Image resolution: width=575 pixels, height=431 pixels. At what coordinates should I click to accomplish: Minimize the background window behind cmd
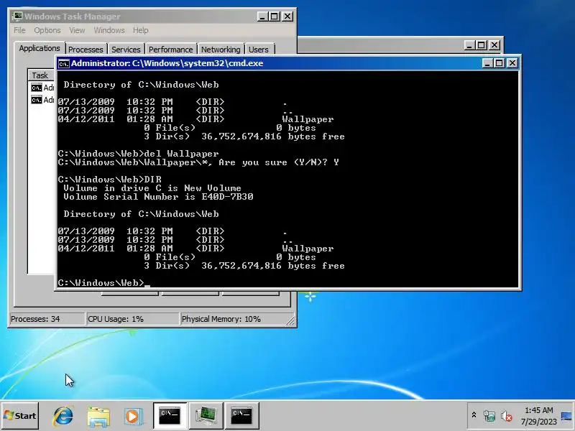(x=469, y=45)
